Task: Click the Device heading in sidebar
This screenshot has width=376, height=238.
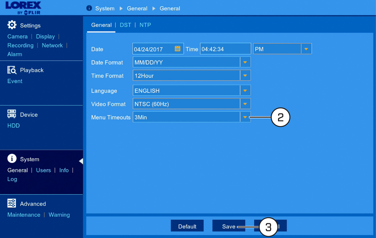Action: 29,114
